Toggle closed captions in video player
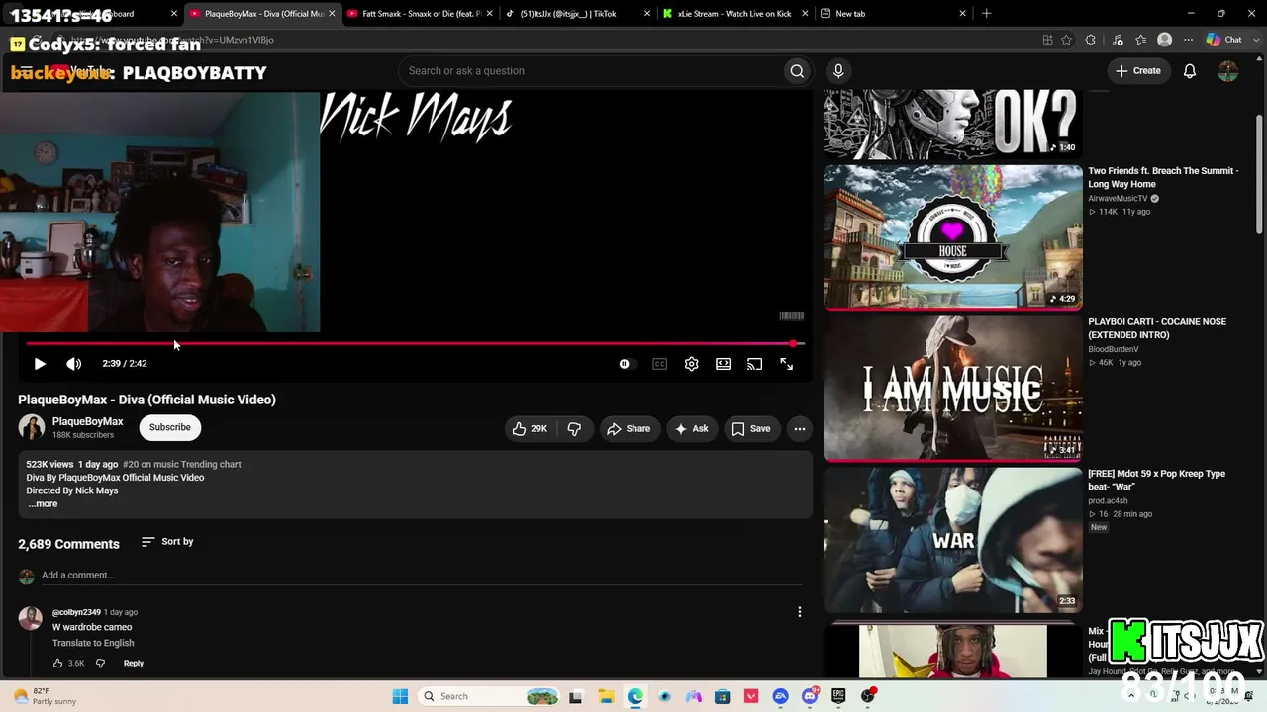 [x=660, y=364]
